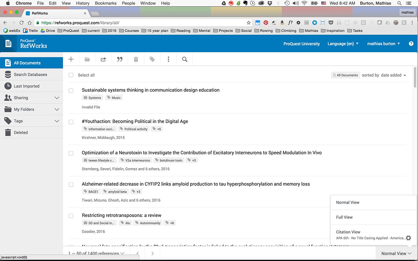Open Search Databases in sidebar
This screenshot has height=261, width=418.
(x=31, y=74)
